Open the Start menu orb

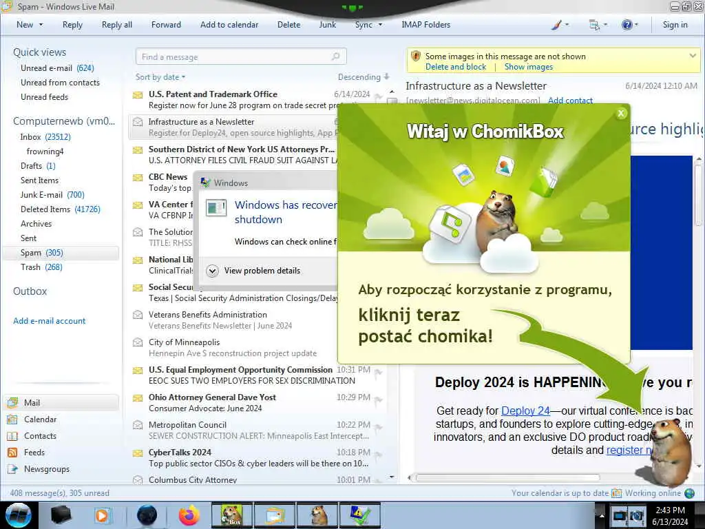pyautogui.click(x=18, y=515)
